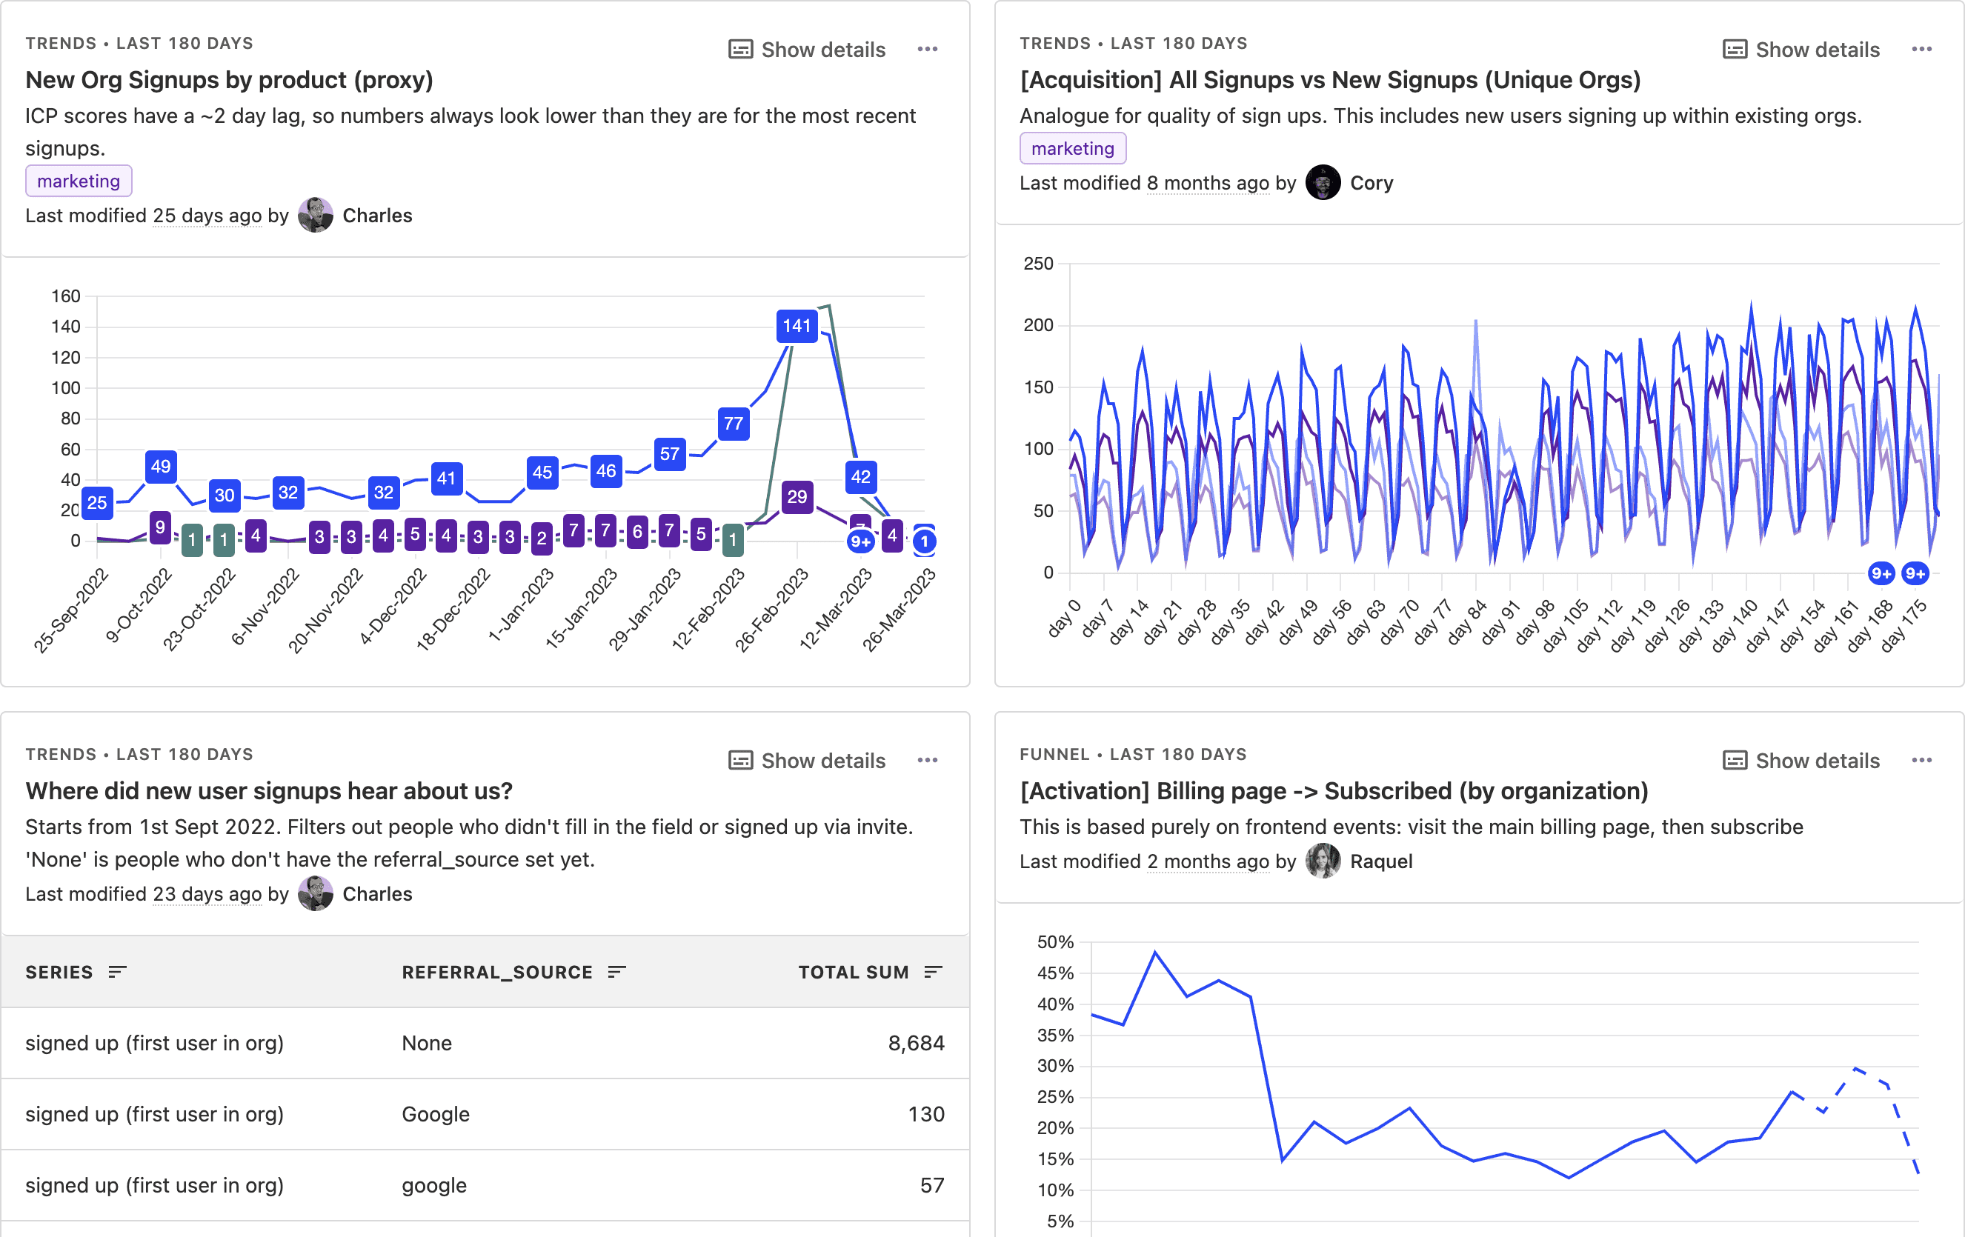Open more options menu on New Org Signups card
Screen dimensions: 1965x1237
[927, 49]
